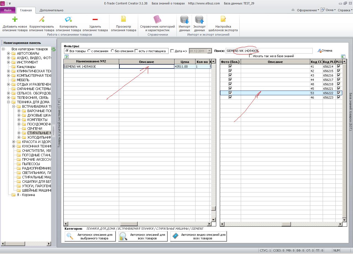Click the Отмена search cancel icon

320,51
